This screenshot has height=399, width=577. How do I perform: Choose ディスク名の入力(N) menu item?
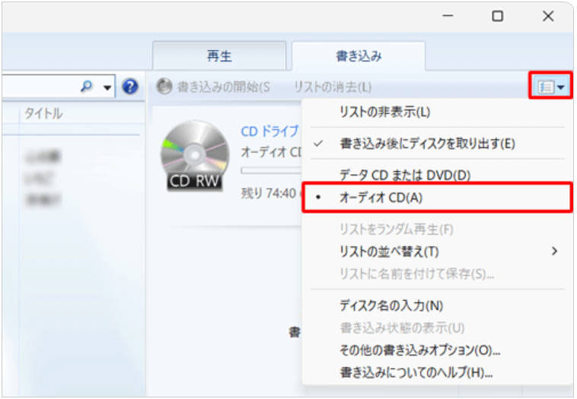click(x=437, y=306)
